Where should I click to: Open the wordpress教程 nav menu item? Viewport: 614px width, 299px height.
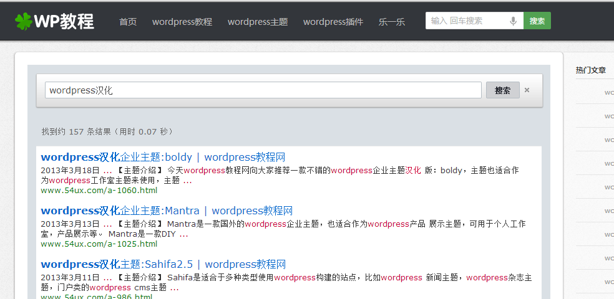tap(182, 22)
